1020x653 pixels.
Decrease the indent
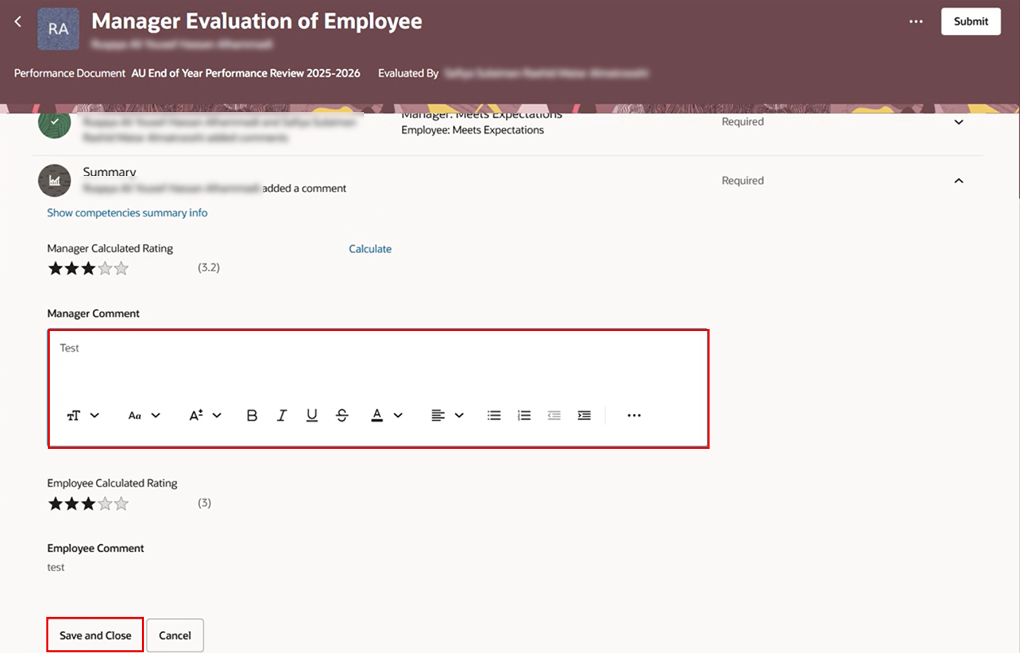point(554,416)
